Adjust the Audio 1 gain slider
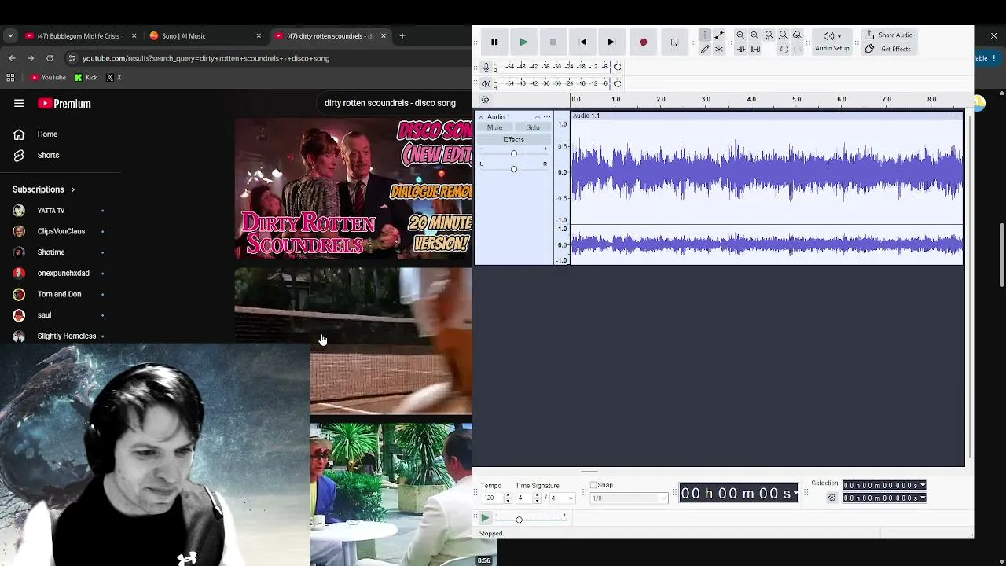 click(x=514, y=153)
